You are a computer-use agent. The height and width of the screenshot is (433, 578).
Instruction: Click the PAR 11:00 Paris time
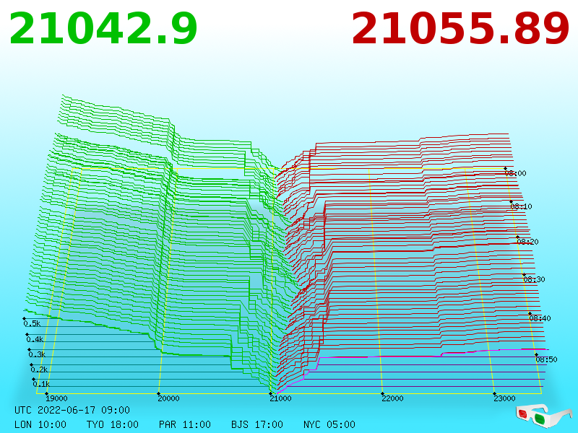[185, 424]
